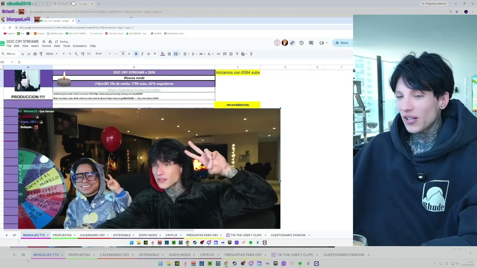Select the embedded stream image in the sheet

[149, 168]
